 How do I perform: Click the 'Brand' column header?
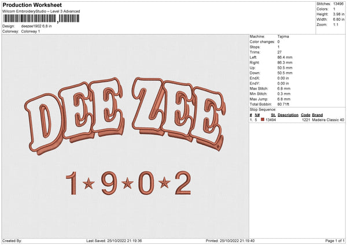point(318,115)
